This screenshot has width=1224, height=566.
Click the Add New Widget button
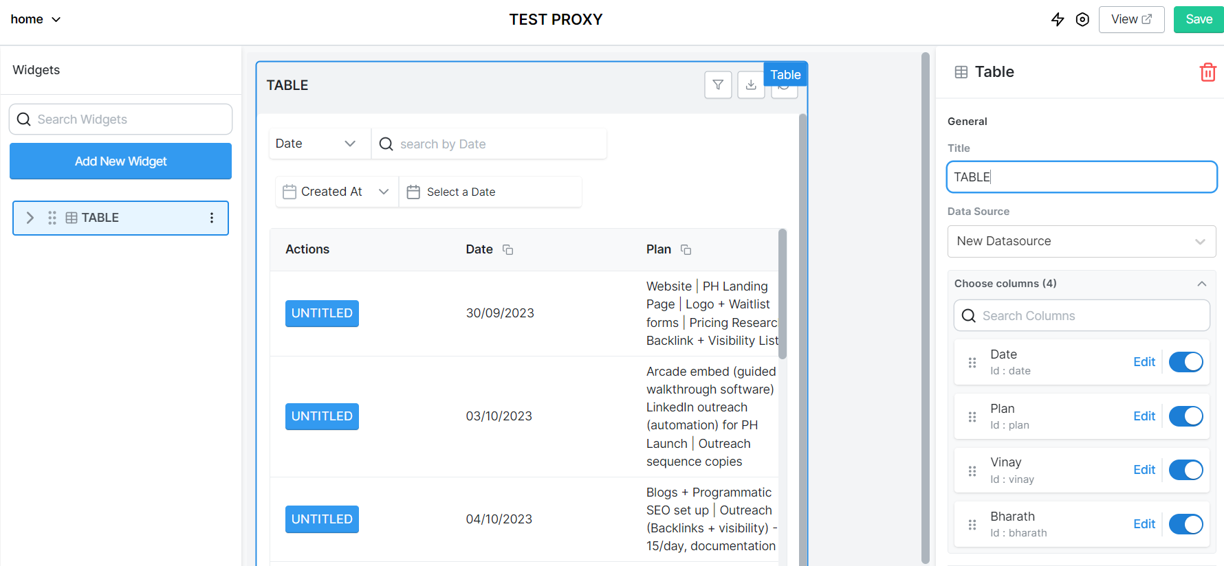click(120, 161)
